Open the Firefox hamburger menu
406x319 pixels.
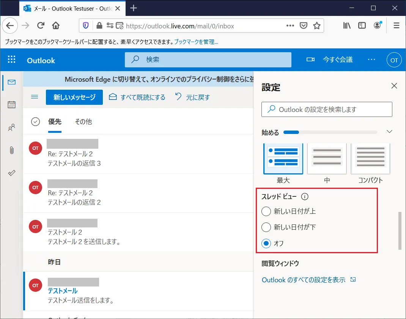[397, 26]
